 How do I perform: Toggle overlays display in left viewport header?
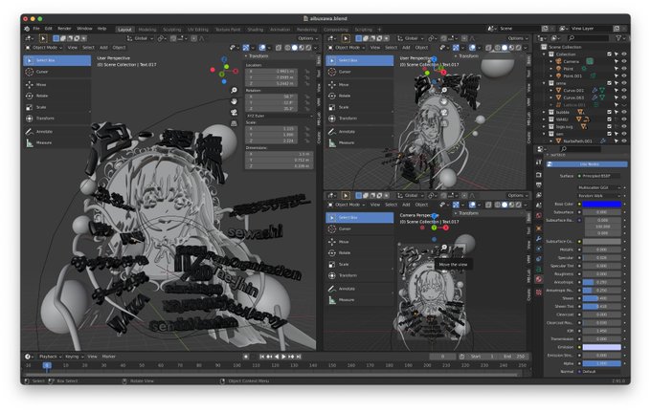pos(262,48)
